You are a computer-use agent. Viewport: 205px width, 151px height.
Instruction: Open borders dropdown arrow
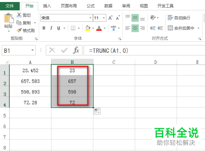(x=79, y=28)
